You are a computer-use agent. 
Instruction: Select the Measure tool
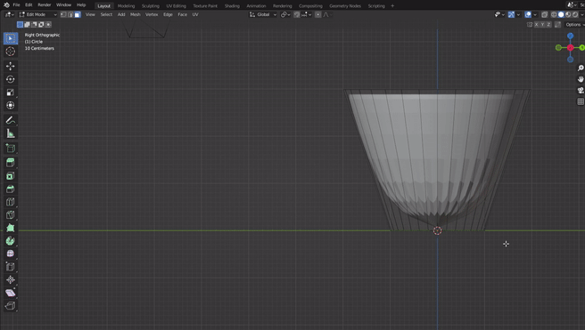coord(11,133)
